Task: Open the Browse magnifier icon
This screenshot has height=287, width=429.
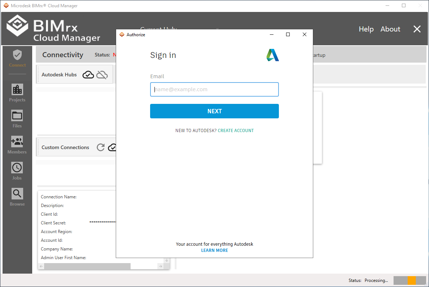Action: (x=17, y=194)
